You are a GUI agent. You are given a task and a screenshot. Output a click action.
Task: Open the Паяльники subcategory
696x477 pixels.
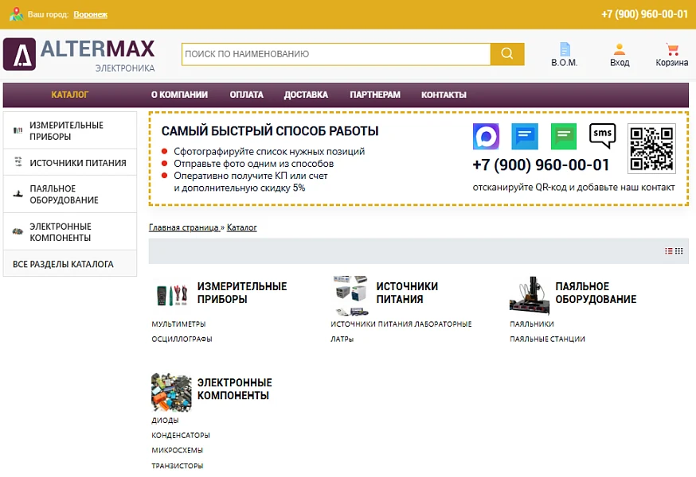532,324
